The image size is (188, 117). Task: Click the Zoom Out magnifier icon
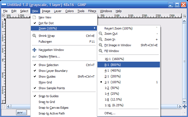coord(100,34)
